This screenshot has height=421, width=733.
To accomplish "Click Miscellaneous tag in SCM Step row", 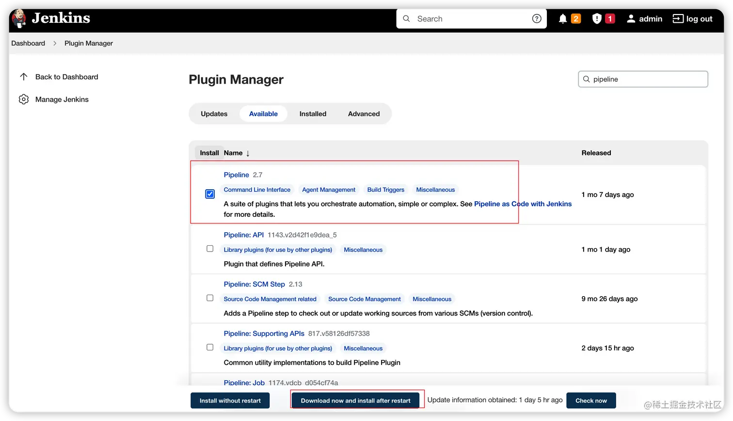I will pos(432,299).
